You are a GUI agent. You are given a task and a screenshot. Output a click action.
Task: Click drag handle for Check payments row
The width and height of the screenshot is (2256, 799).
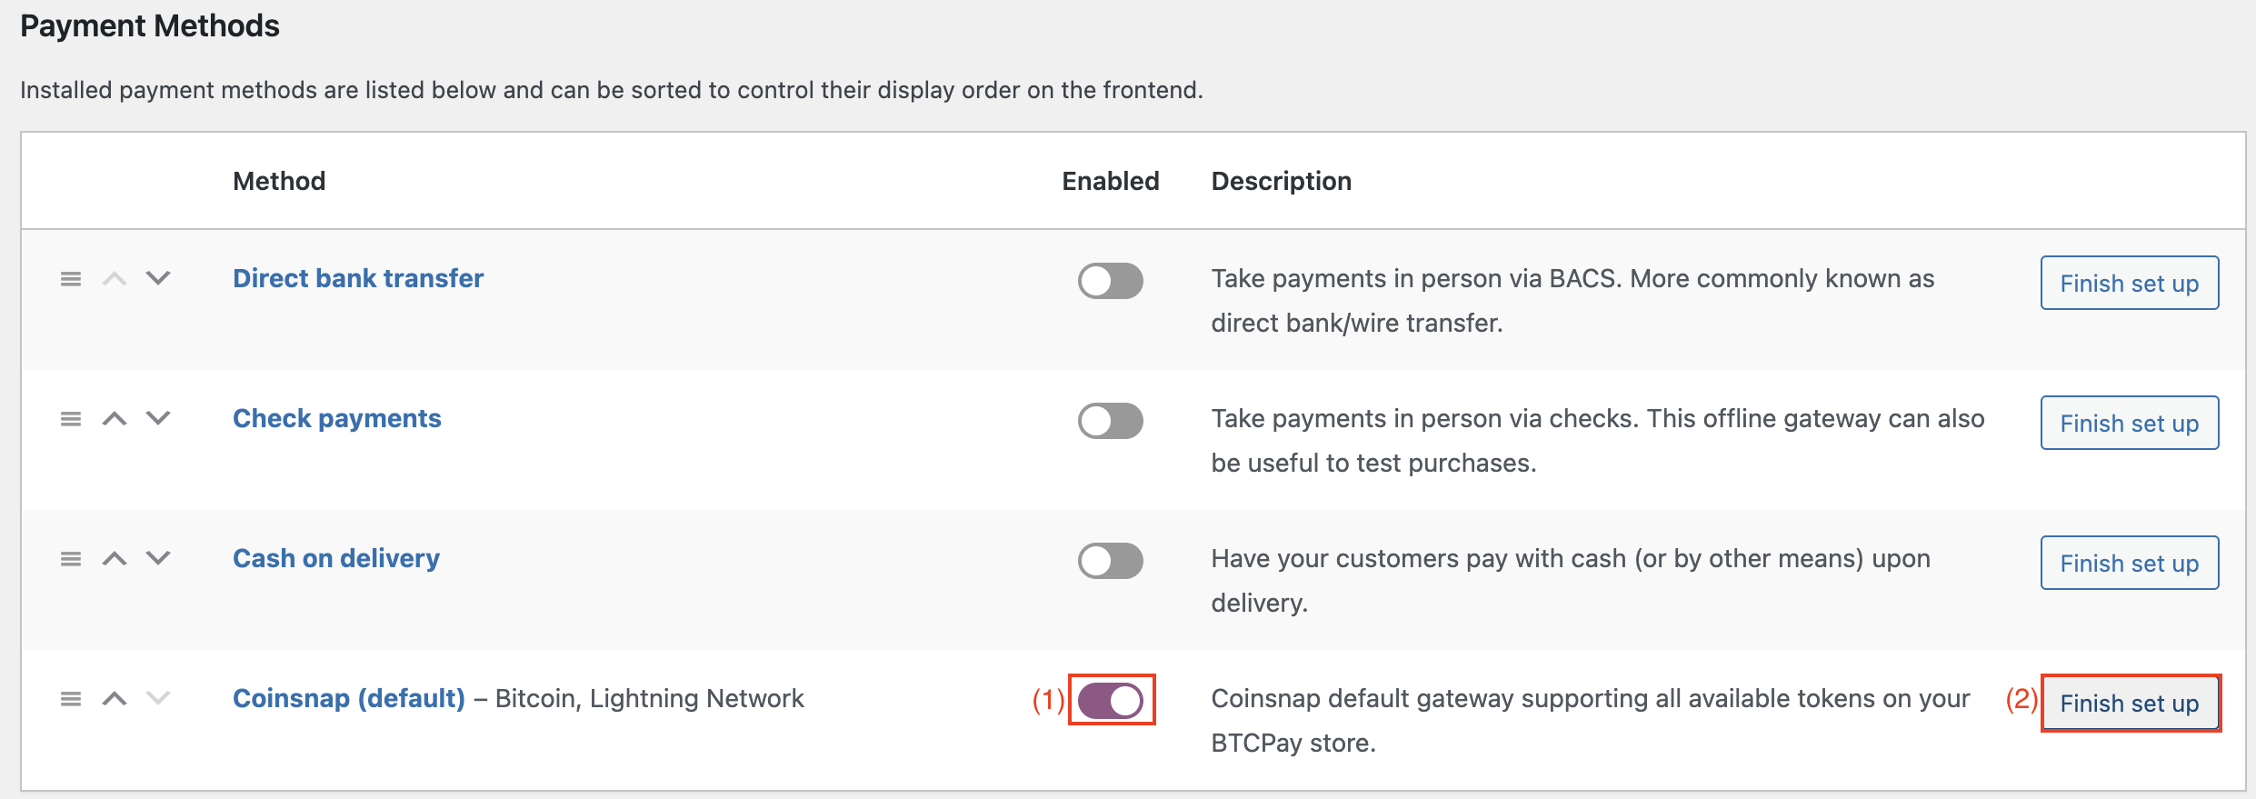71,419
